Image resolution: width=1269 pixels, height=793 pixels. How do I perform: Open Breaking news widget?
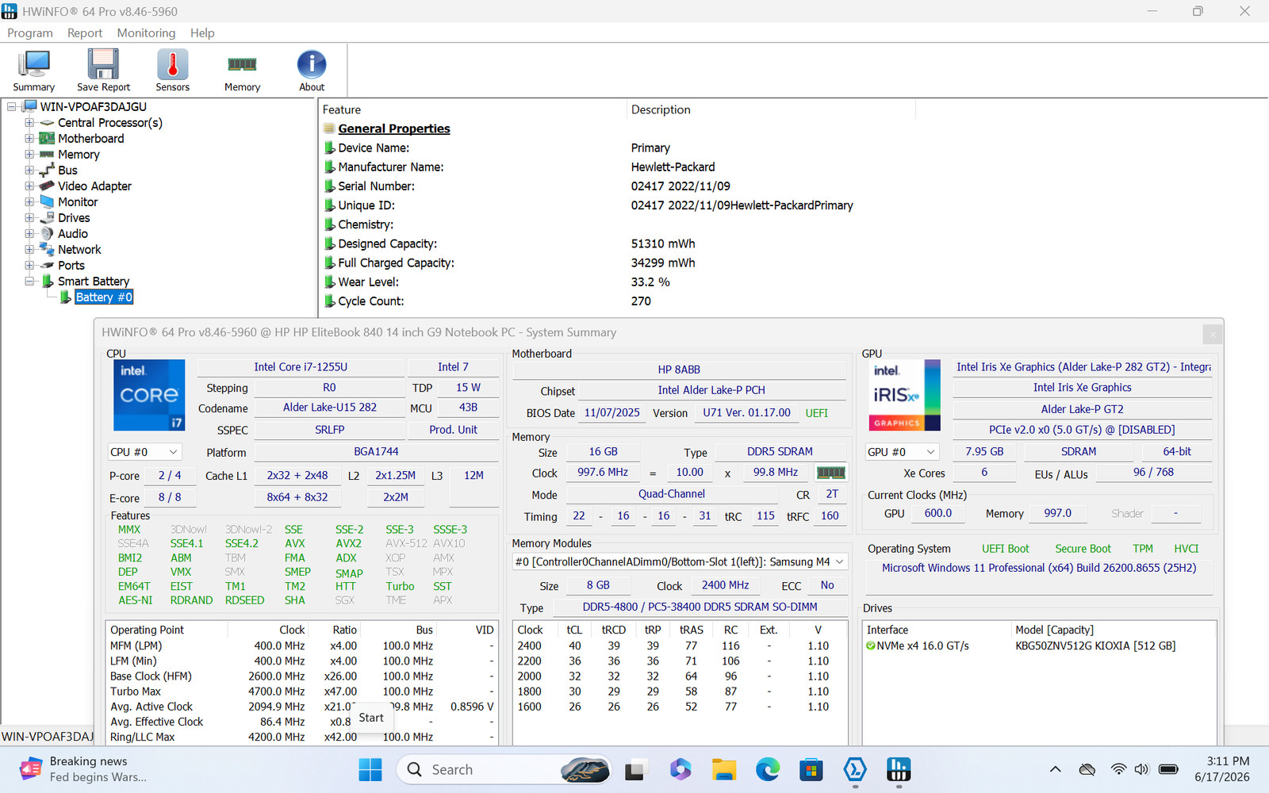(83, 769)
